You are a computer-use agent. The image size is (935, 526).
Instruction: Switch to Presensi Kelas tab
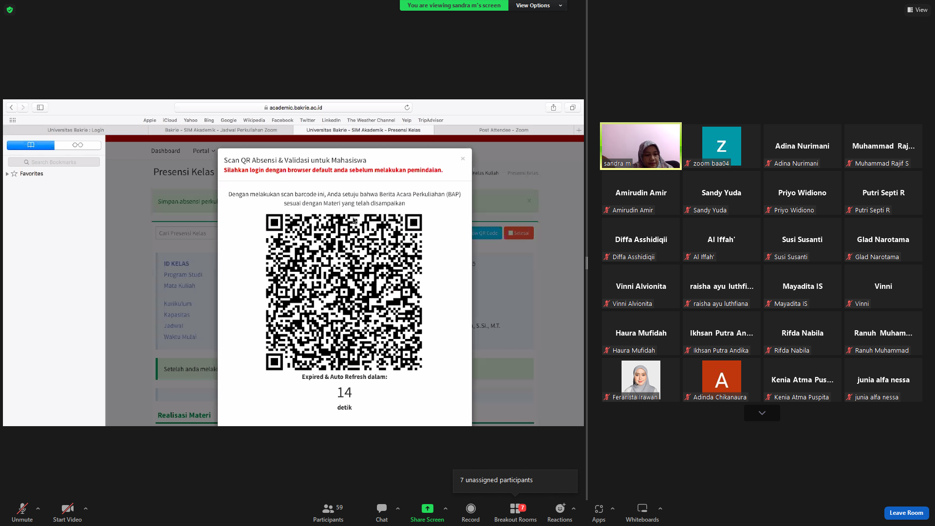(363, 130)
